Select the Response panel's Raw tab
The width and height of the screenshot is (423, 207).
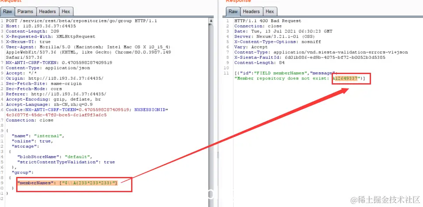pyautogui.click(x=233, y=12)
